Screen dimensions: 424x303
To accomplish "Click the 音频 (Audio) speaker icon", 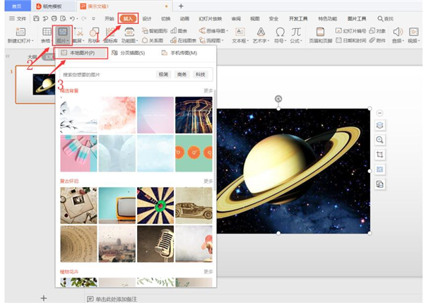I will [x=396, y=35].
